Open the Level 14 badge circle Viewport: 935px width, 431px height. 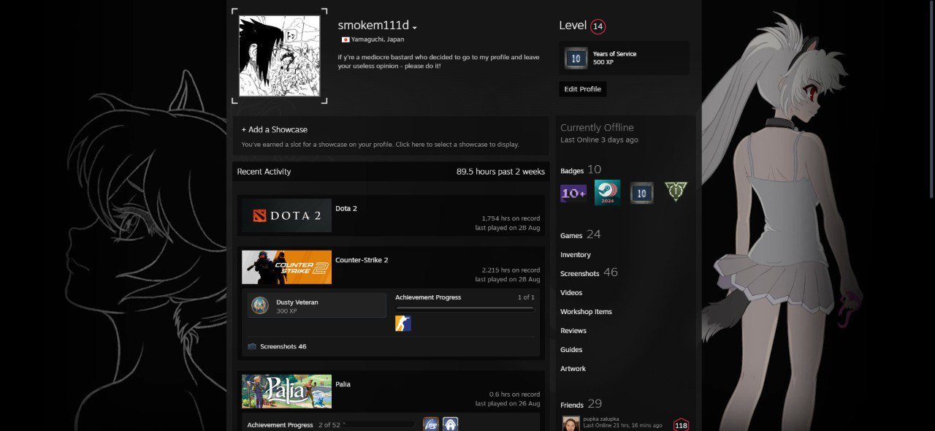(598, 26)
